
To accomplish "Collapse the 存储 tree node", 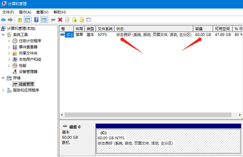I will [x=3, y=78].
